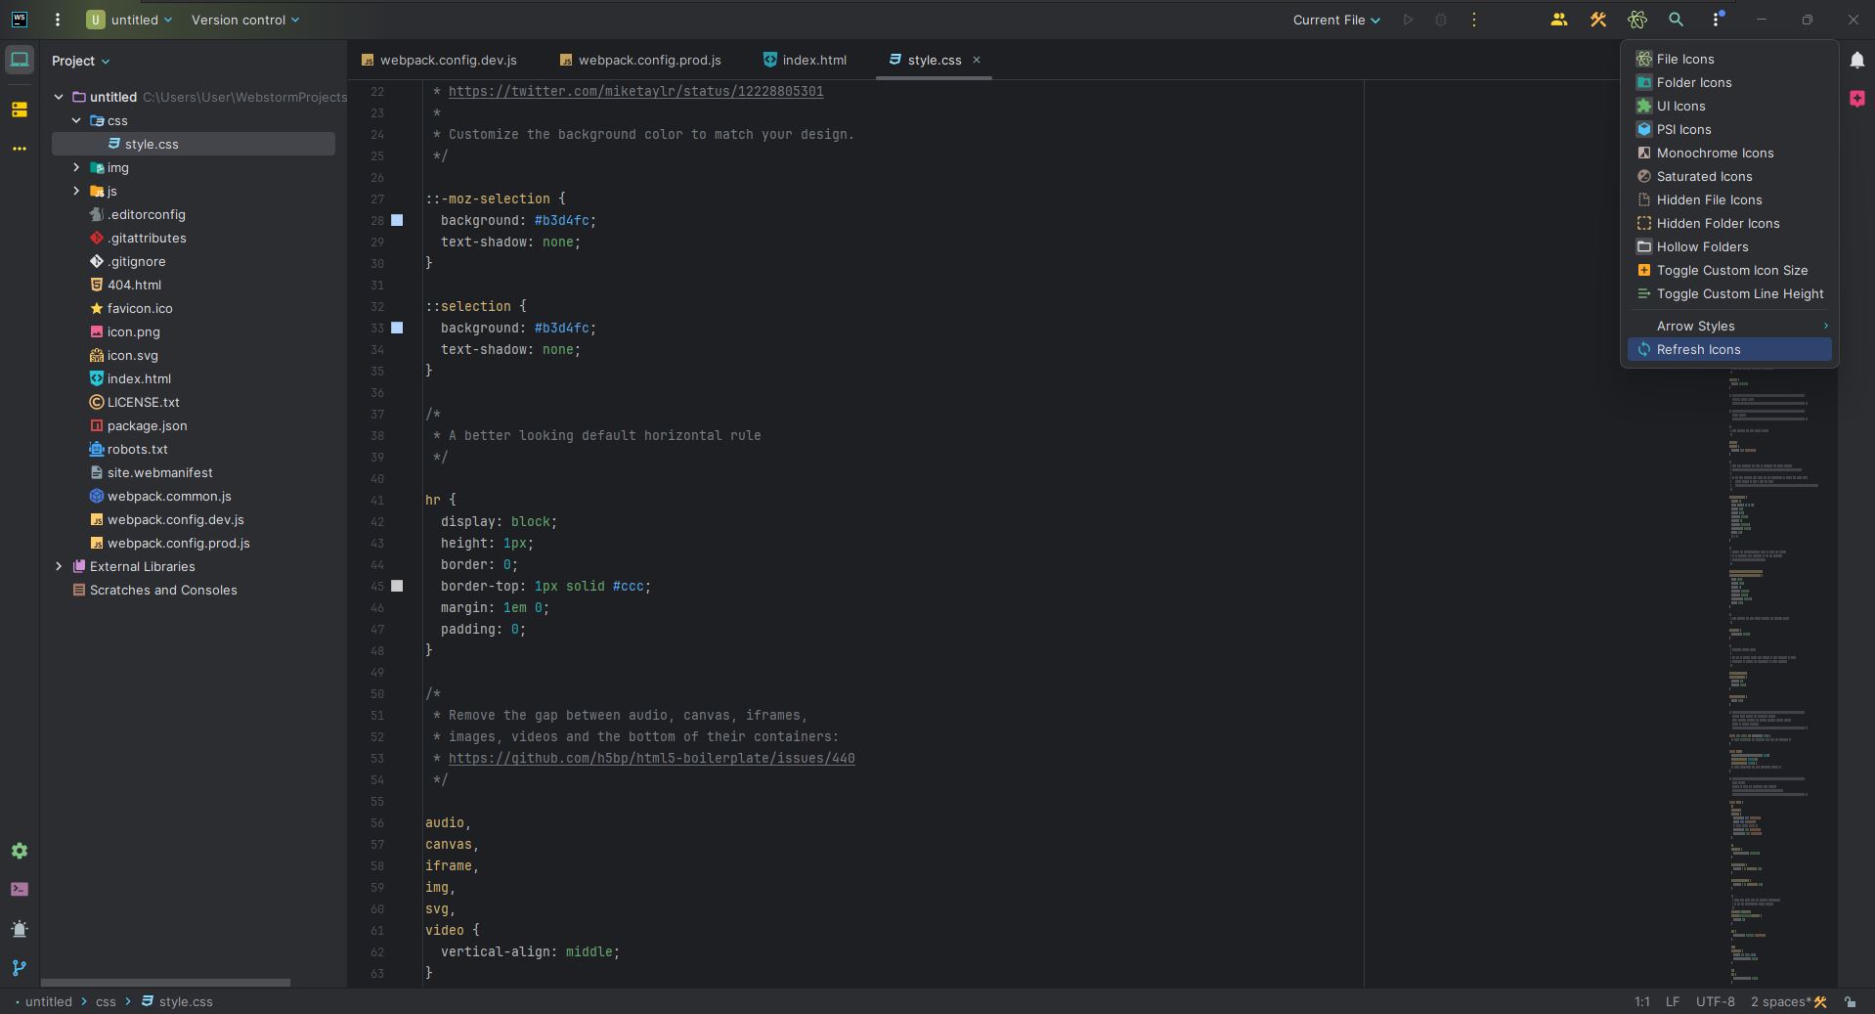Viewport: 1875px width, 1014px height.
Task: Click the #ccc color swatch in gutter
Action: 397,587
